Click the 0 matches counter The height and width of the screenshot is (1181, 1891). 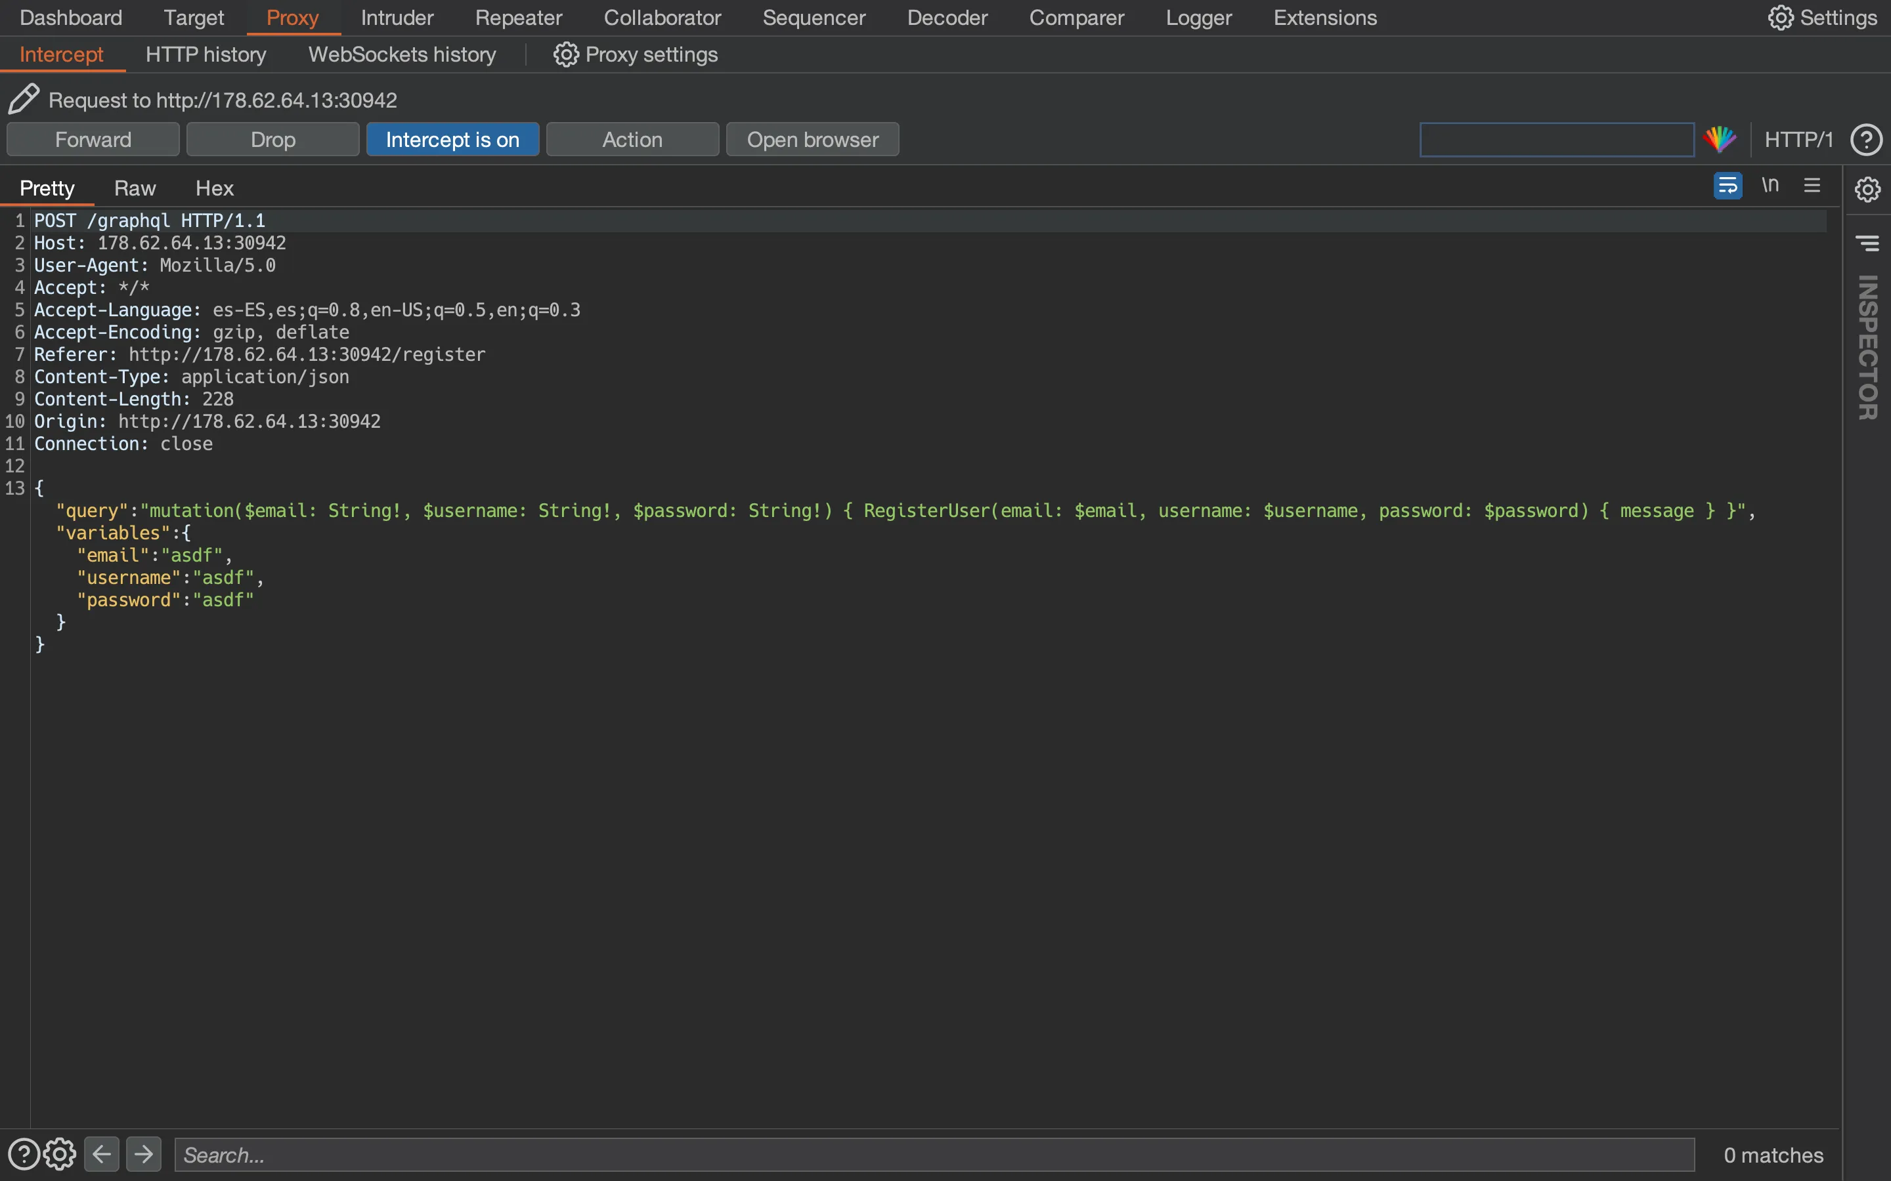tap(1773, 1155)
